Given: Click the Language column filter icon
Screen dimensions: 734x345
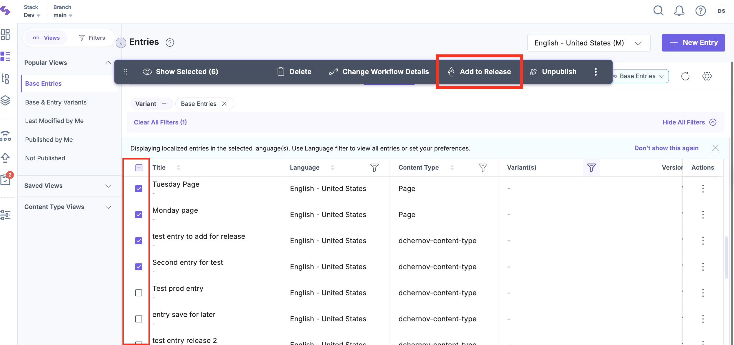Looking at the screenshot, I should (x=374, y=168).
